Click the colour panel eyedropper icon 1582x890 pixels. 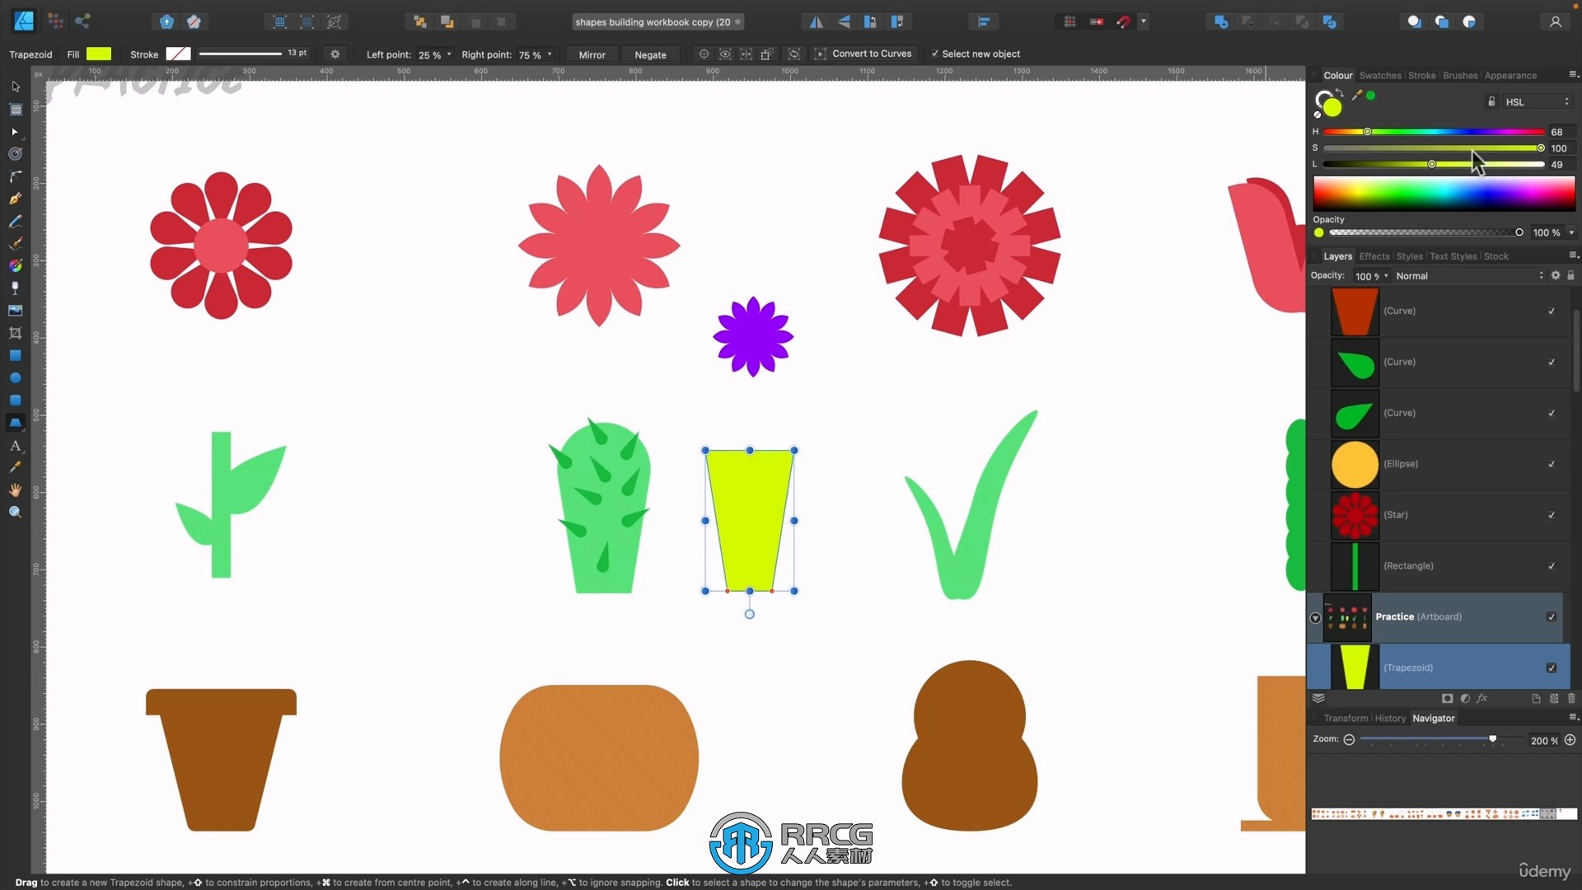click(1356, 96)
